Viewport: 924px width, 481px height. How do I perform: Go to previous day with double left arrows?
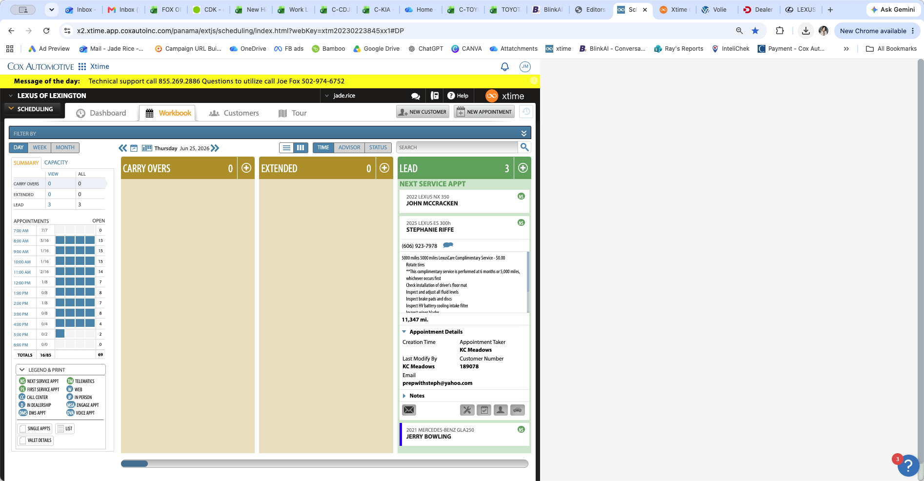click(123, 148)
